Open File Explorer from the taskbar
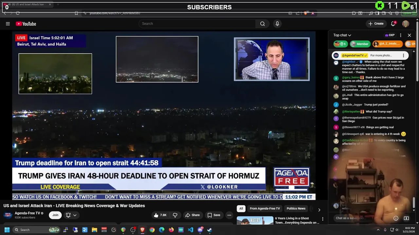 pyautogui.click(x=94, y=230)
